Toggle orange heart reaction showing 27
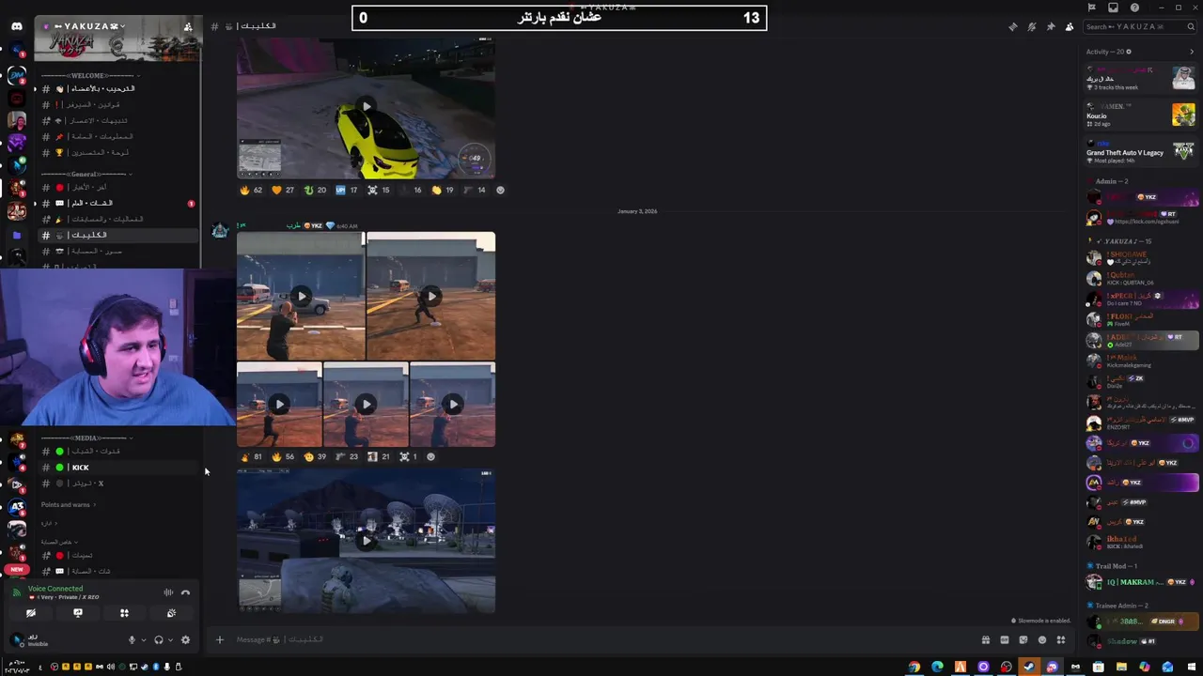The image size is (1203, 676). (x=283, y=191)
